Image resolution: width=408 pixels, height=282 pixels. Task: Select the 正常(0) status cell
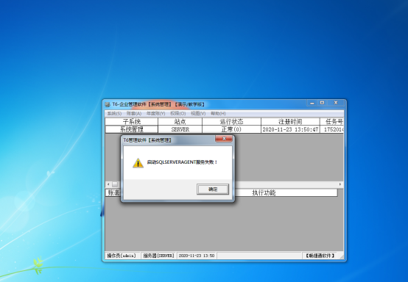tap(231, 129)
